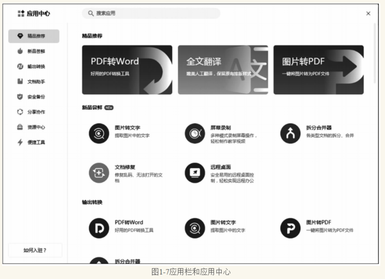Open the PDF转Word featured banner

(x=127, y=70)
